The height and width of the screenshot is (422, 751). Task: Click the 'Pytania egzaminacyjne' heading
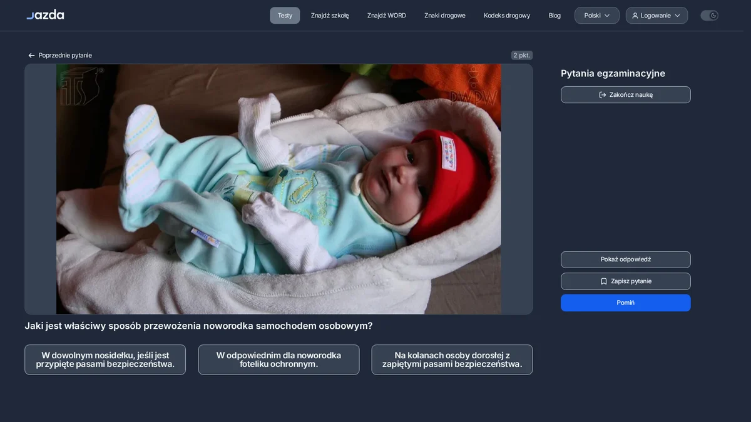pos(613,73)
